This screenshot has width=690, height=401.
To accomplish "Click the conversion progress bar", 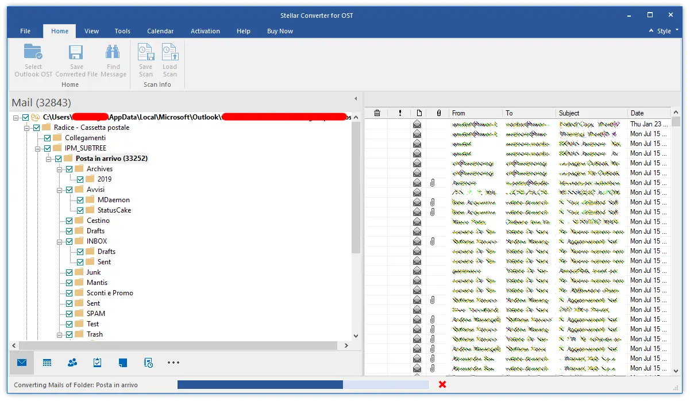I will point(303,384).
